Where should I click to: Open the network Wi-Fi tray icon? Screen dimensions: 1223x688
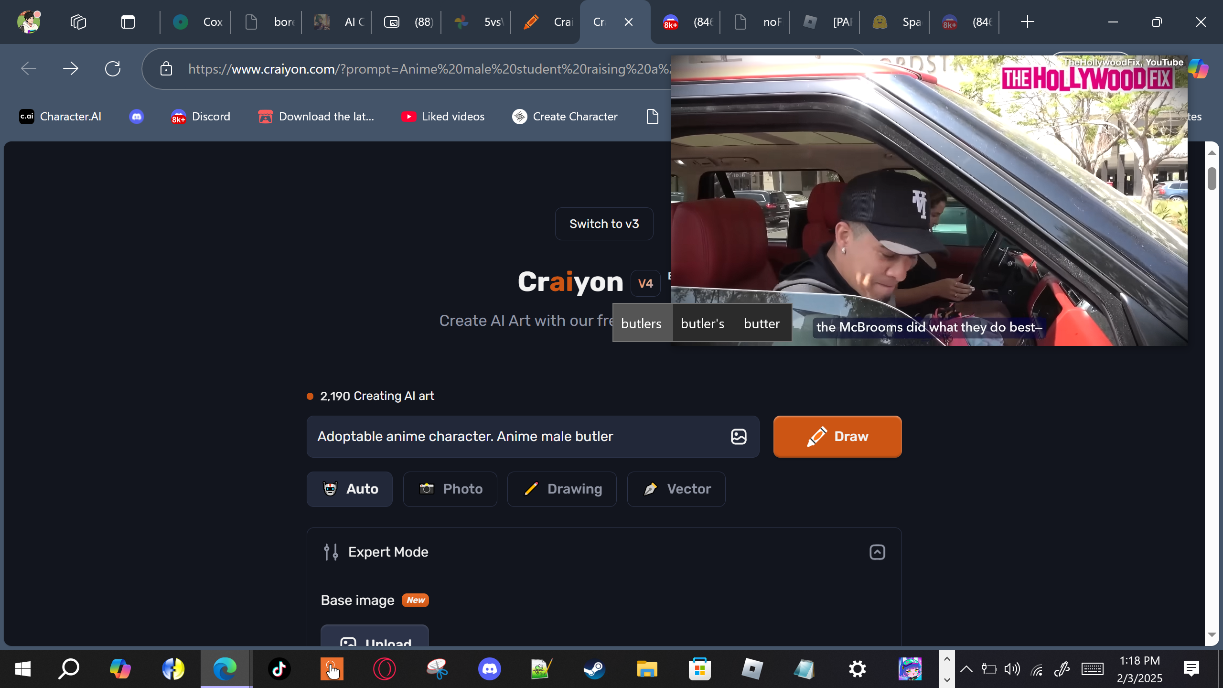1037,669
